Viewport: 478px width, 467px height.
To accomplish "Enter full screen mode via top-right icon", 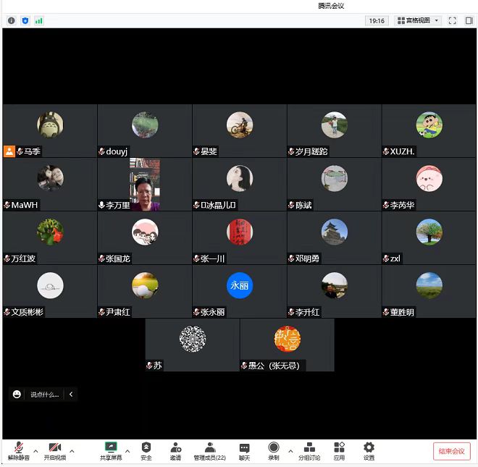I will point(452,21).
